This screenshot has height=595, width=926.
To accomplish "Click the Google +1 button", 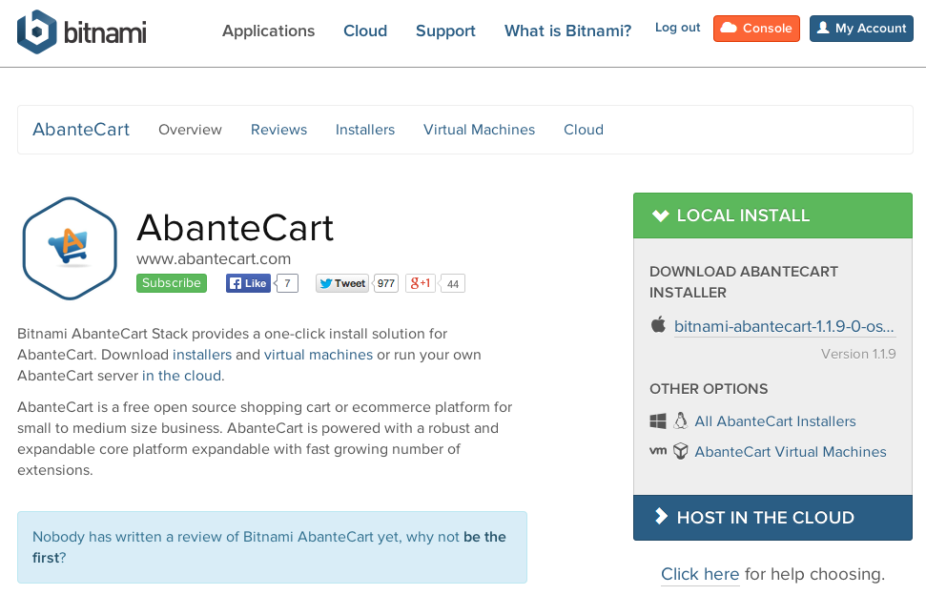I will coord(421,283).
